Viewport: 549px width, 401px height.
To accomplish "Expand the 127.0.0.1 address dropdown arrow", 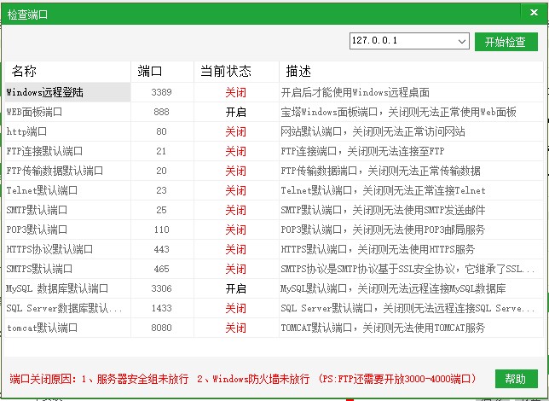I will point(462,41).
